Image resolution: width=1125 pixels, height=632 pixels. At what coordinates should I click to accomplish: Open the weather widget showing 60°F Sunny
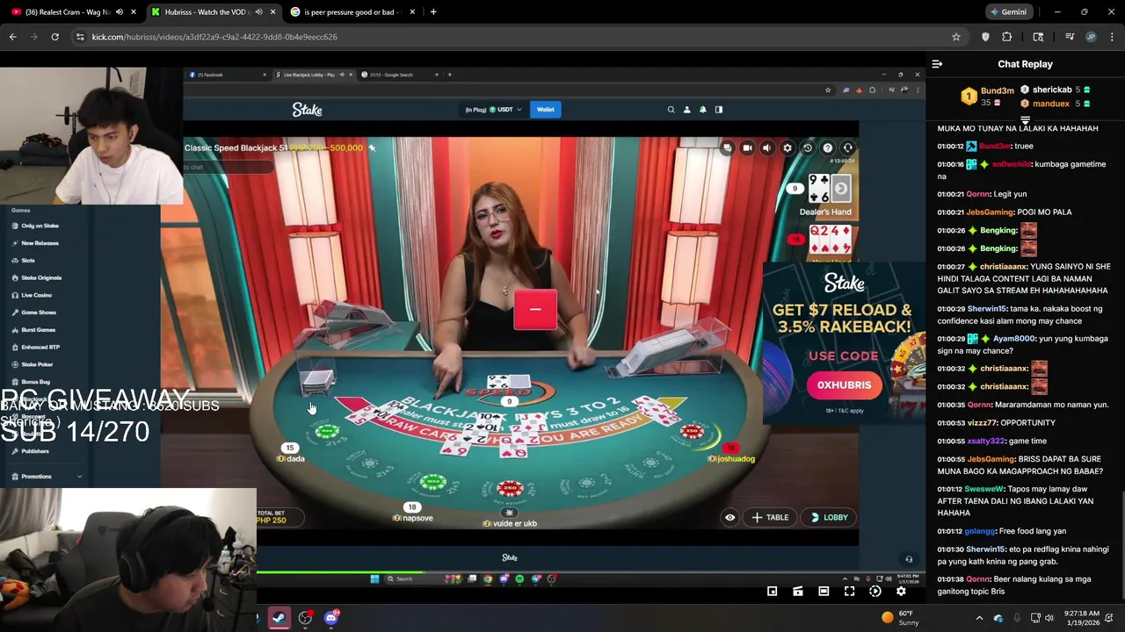tap(901, 618)
